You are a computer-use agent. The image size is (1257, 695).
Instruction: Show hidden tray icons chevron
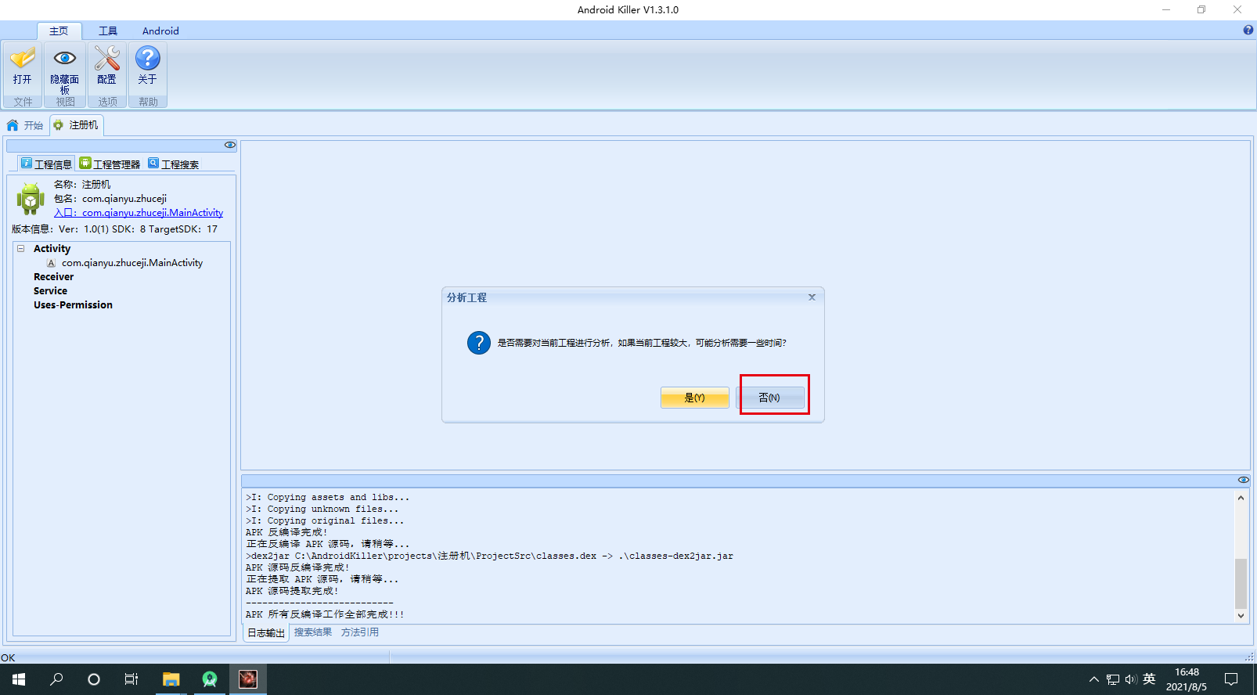[x=1093, y=679]
